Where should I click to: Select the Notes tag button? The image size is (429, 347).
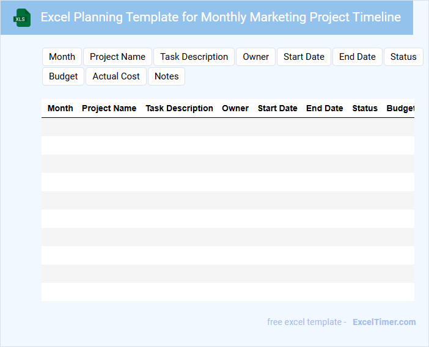[x=166, y=76]
